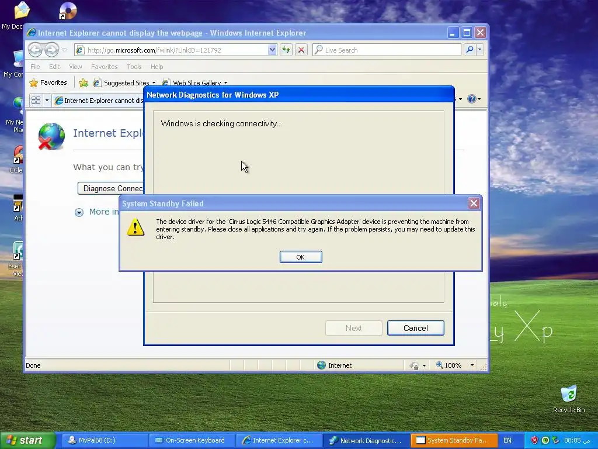Click the Quick Tabs grid icon

[x=36, y=101]
